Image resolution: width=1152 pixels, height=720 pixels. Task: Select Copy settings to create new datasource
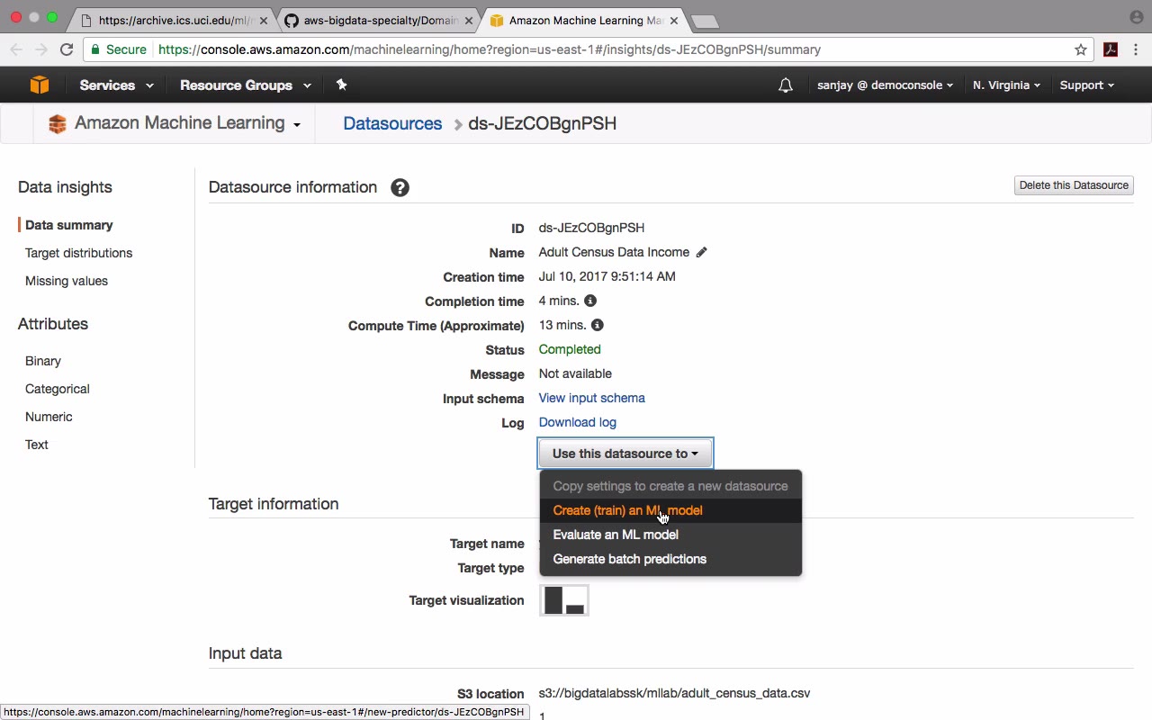(x=670, y=486)
